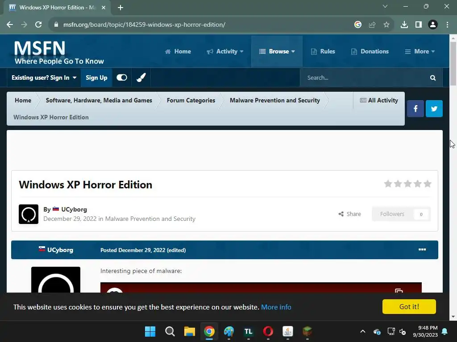Screen dimensions: 457x342
Task: Open Forum Categories breadcrumb
Action: coord(191,100)
